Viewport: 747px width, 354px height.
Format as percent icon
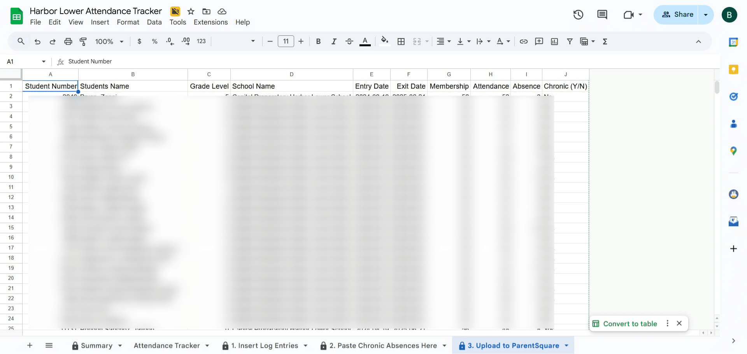154,41
